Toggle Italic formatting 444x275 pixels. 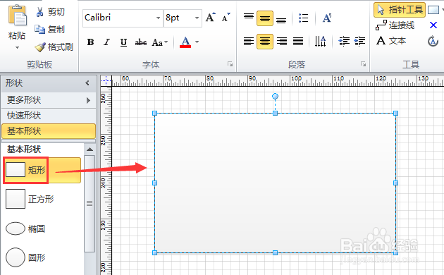[106, 42]
